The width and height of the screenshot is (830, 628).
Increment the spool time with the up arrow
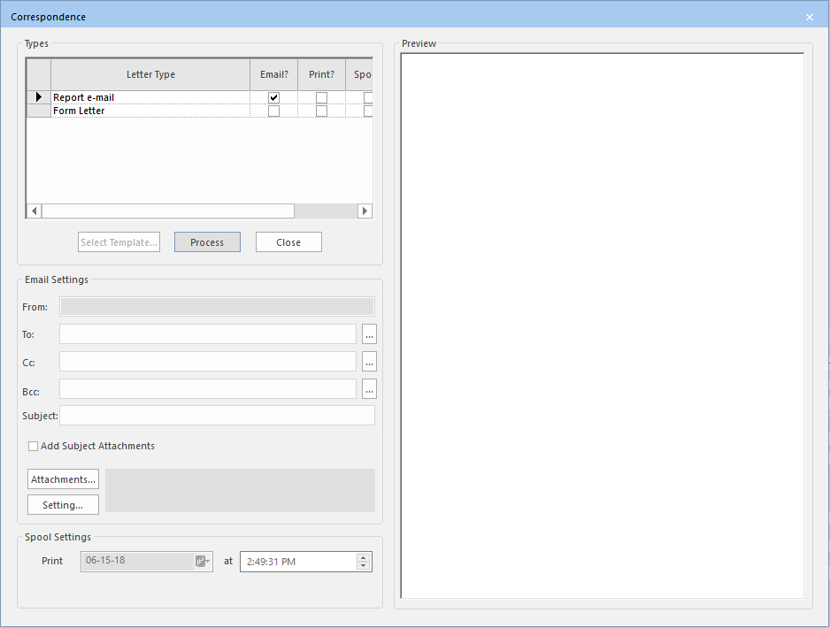[362, 556]
